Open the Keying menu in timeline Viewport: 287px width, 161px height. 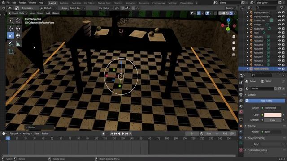coord(27,134)
